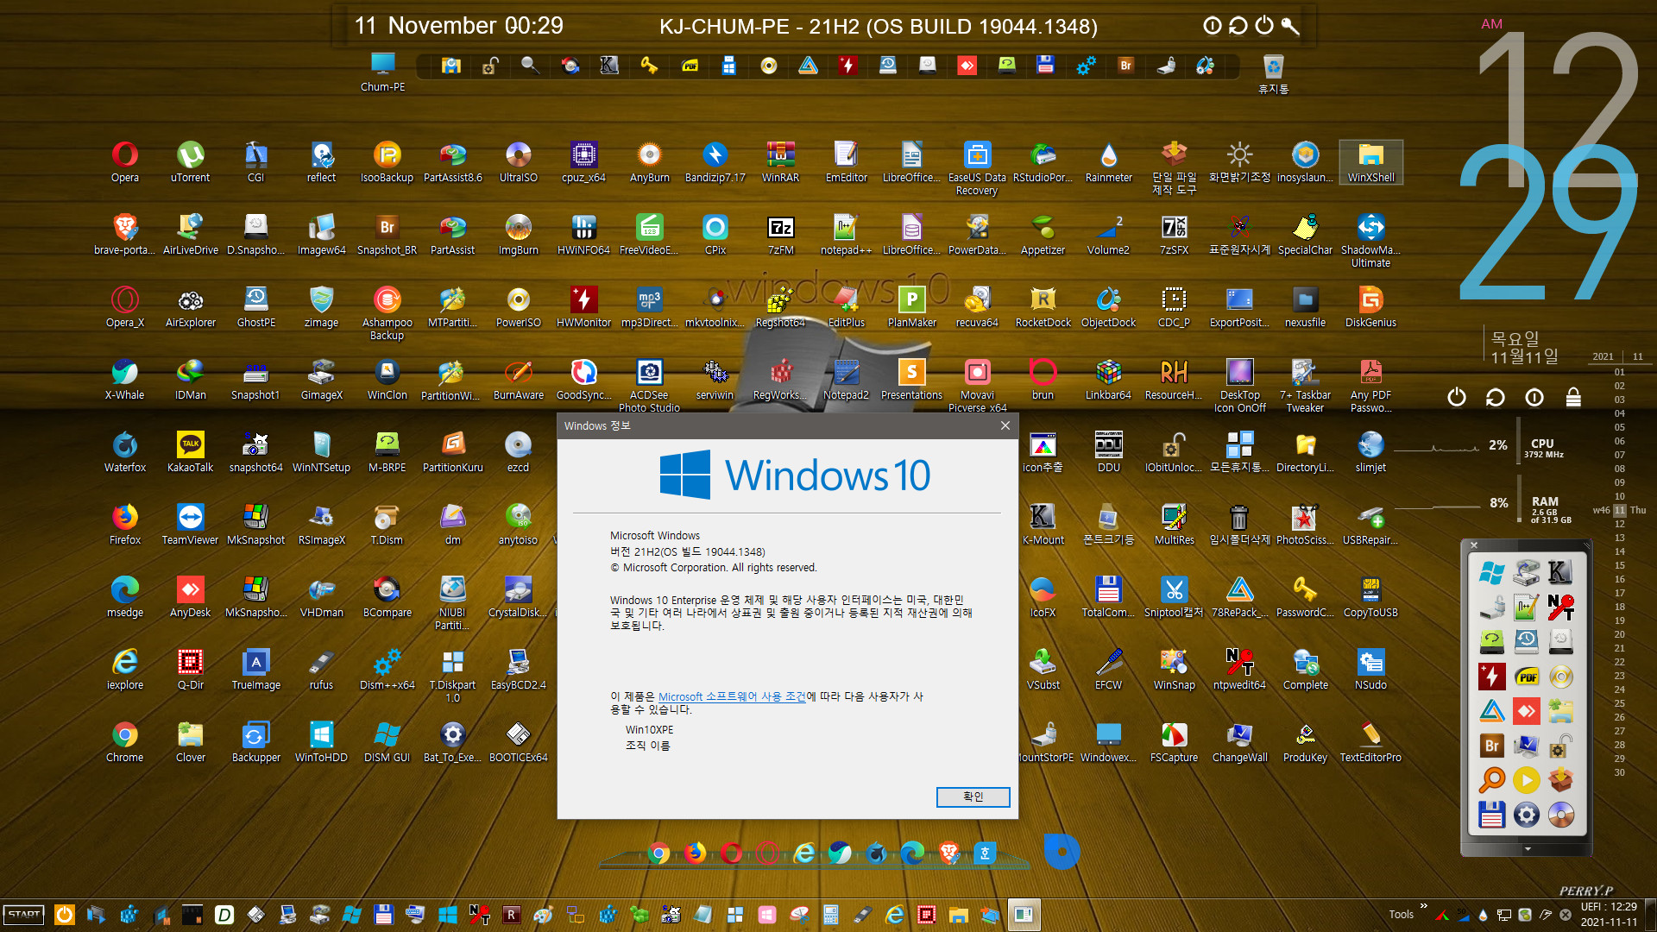The image size is (1657, 932).
Task: Open NSudo desktop shortcut
Action: coord(1371,669)
